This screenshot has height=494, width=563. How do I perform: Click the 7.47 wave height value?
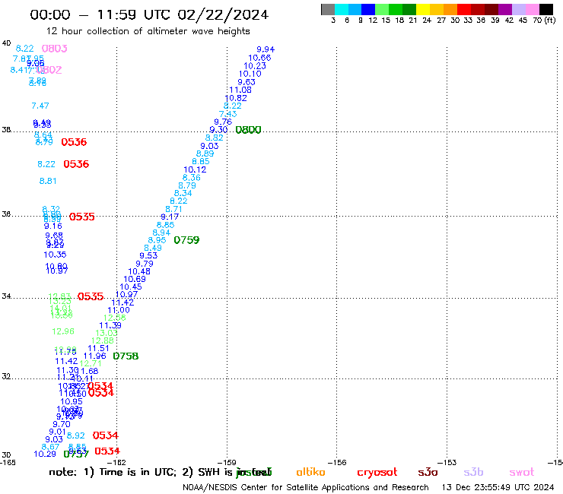pyautogui.click(x=40, y=106)
